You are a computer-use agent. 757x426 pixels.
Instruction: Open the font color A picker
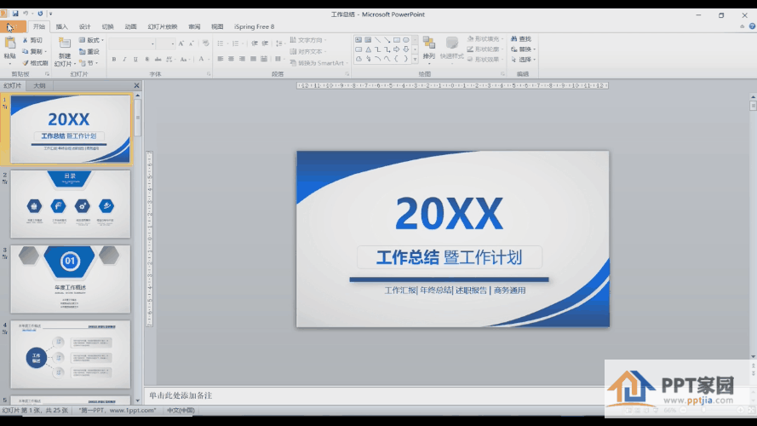click(x=202, y=60)
